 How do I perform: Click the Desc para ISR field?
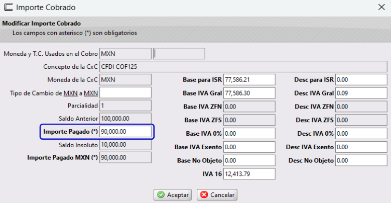(x=361, y=80)
